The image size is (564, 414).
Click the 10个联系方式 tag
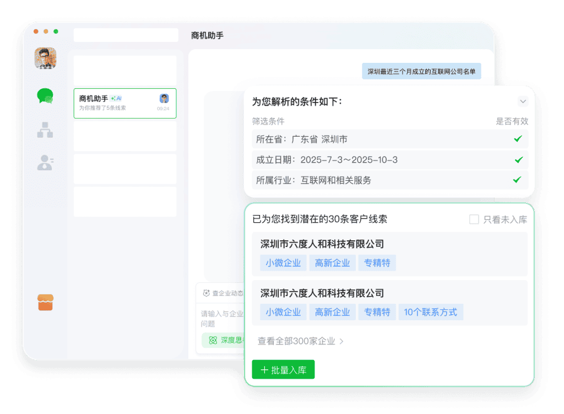[430, 312]
